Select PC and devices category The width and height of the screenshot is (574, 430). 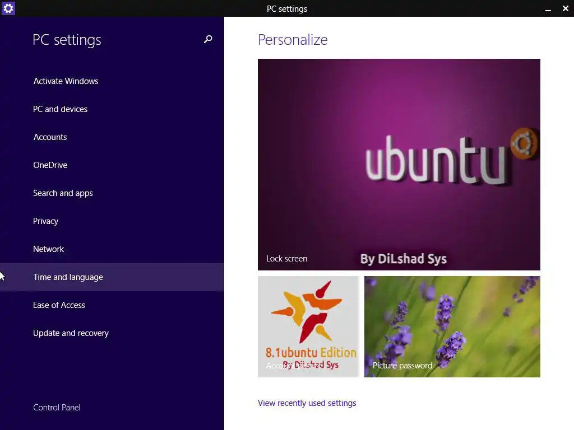click(61, 109)
